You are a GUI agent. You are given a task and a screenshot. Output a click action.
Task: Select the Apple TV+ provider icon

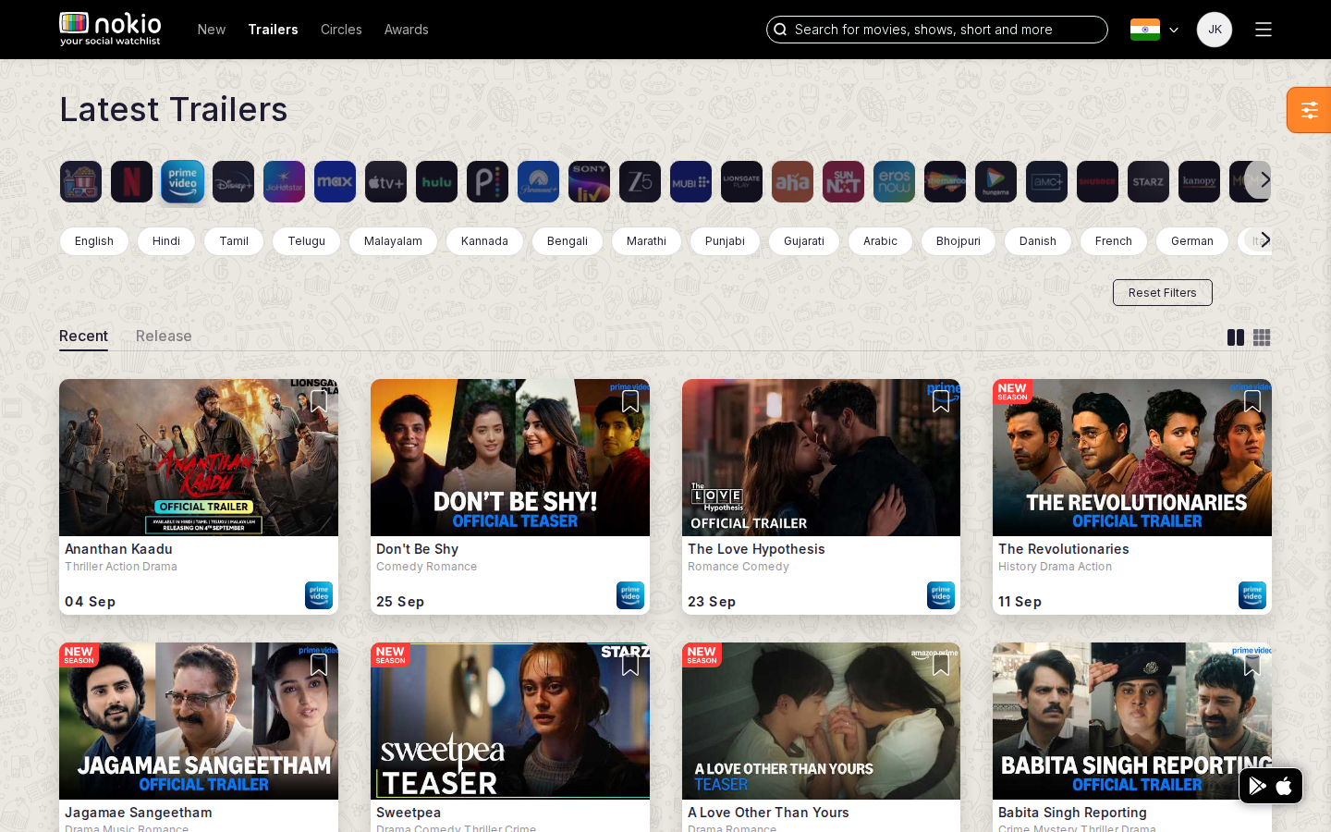(385, 182)
